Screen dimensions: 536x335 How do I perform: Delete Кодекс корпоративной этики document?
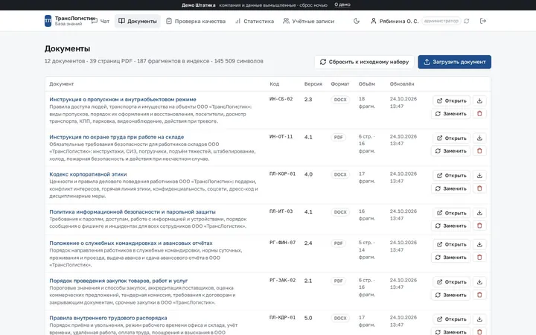pyautogui.click(x=479, y=188)
